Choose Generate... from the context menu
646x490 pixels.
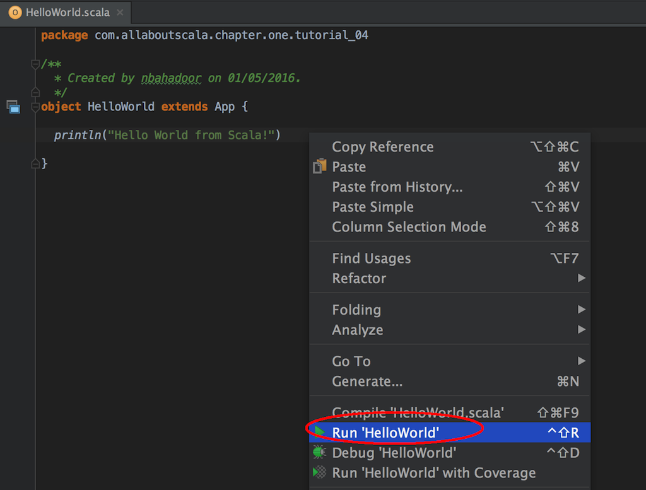[x=367, y=382]
